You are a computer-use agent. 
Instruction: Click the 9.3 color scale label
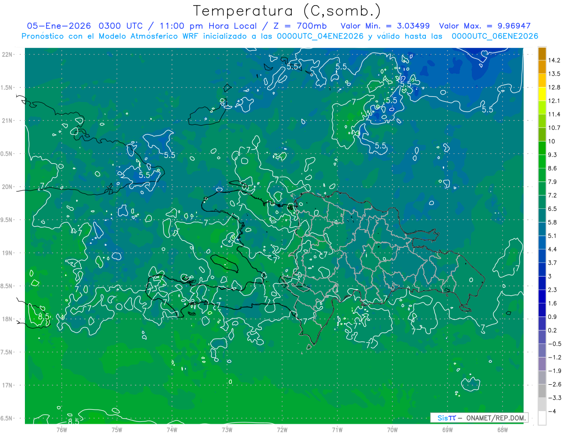(x=554, y=155)
